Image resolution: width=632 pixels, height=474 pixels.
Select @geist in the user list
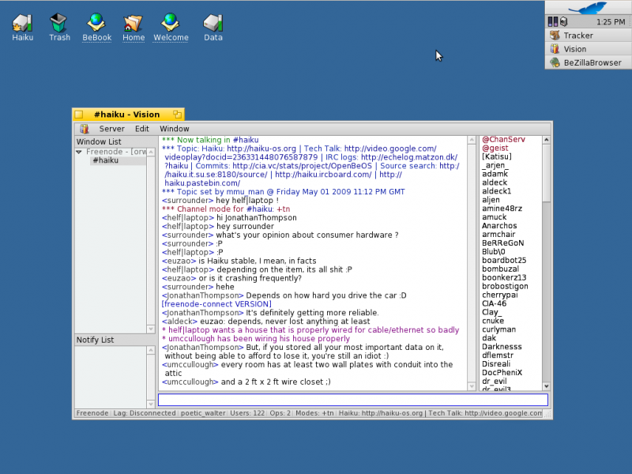coord(495,149)
